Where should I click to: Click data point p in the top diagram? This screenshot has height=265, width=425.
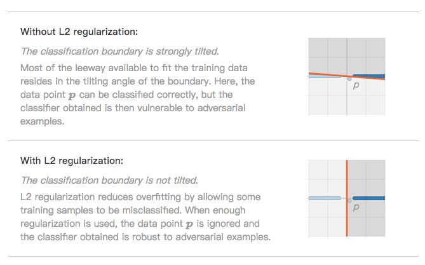pos(349,79)
